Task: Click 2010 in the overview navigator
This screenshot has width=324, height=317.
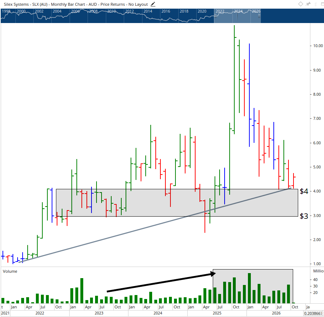Action: (x=112, y=11)
